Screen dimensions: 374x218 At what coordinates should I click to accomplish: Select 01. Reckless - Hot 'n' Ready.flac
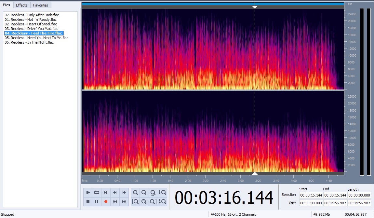coord(31,20)
